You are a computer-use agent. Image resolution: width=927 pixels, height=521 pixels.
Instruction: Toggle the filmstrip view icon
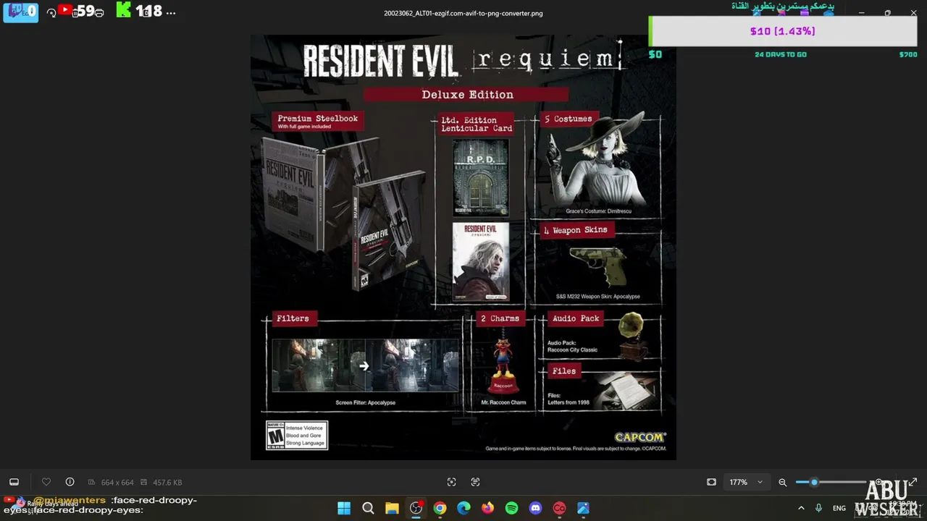click(14, 482)
